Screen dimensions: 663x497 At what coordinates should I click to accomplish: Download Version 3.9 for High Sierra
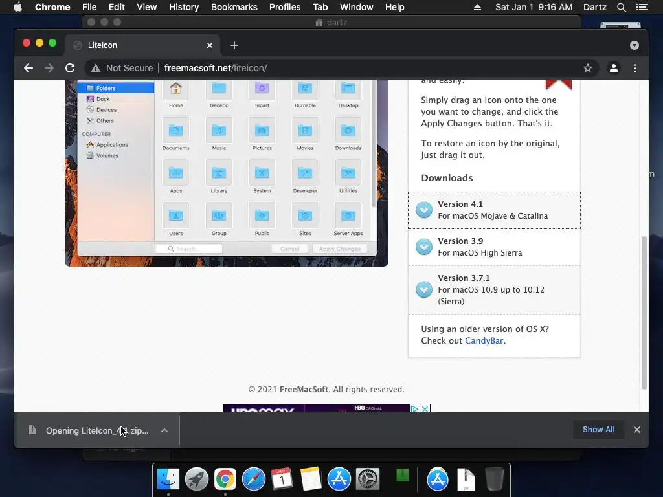(x=494, y=247)
